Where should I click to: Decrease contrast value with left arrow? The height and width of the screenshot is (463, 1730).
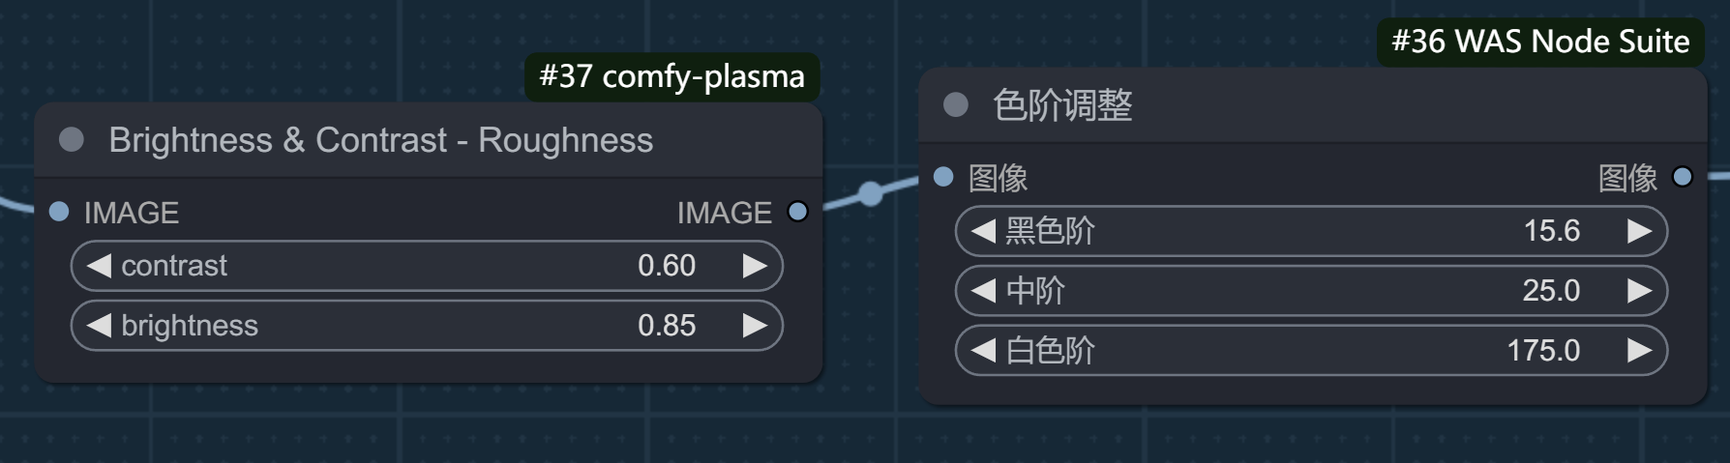[x=99, y=266]
